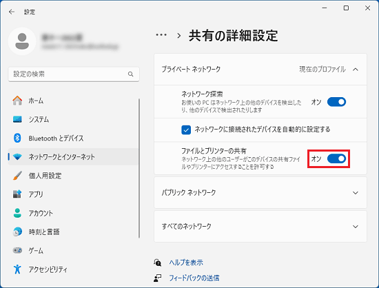This screenshot has width=379, height=288.
Task: Open 時刻と言語 settings
Action: (x=73, y=232)
